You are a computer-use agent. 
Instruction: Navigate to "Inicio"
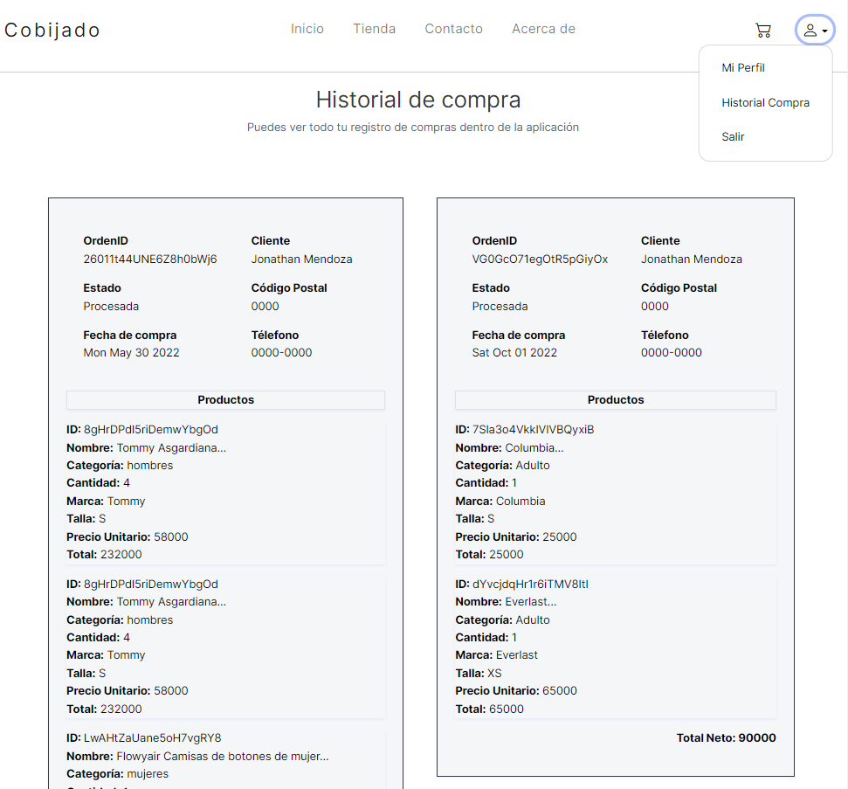tap(307, 29)
